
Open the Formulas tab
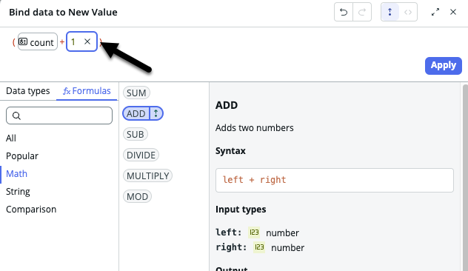tap(87, 91)
